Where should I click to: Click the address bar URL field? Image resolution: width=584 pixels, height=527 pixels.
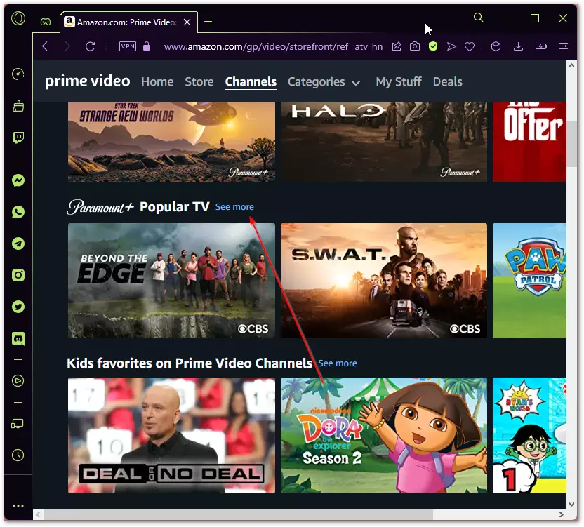(273, 46)
